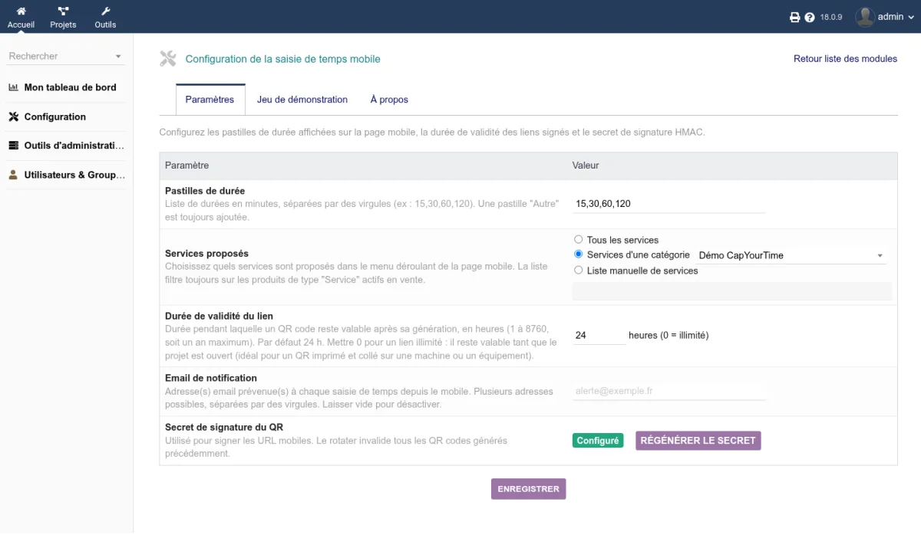The width and height of the screenshot is (921, 548).
Task: Click the 'Durée de validité du lien' label
Action: tap(219, 316)
